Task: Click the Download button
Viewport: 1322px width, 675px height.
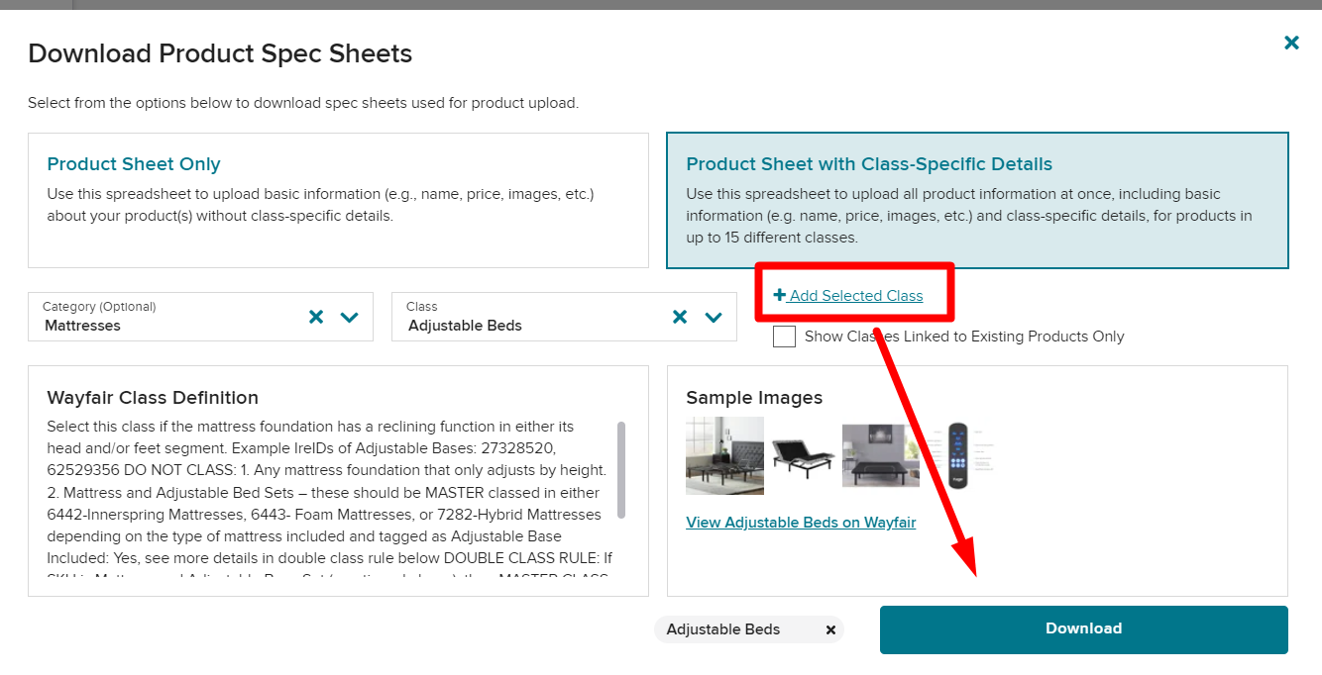Action: (x=1083, y=629)
